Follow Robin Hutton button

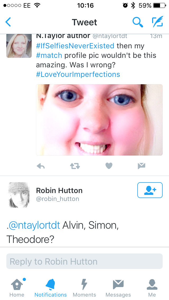tap(150, 190)
